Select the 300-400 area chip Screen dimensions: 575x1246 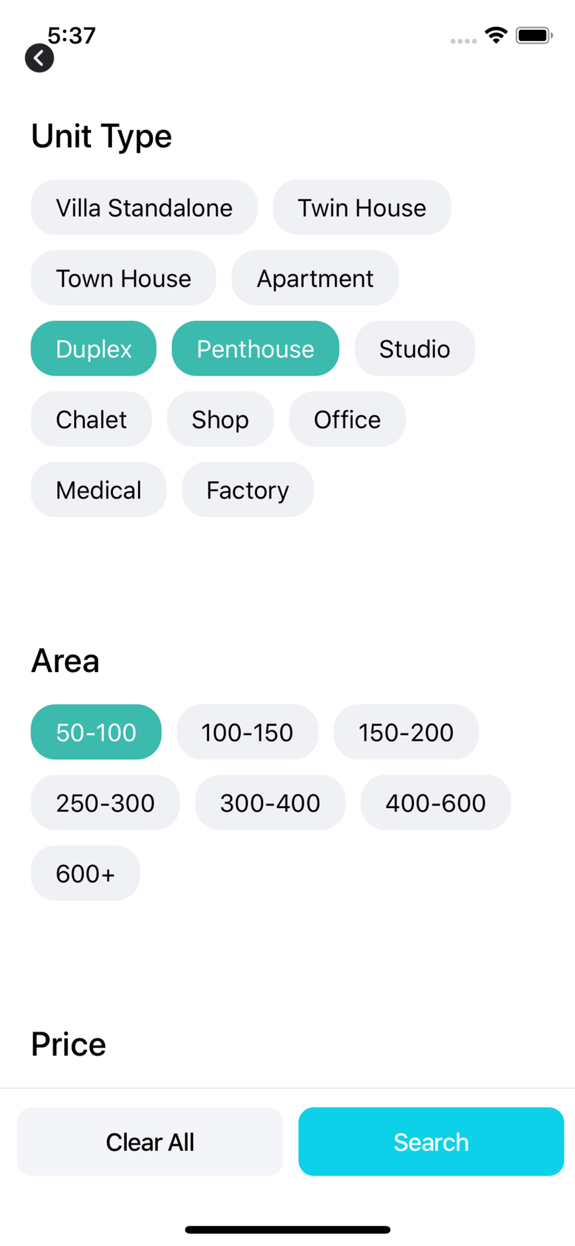[270, 802]
